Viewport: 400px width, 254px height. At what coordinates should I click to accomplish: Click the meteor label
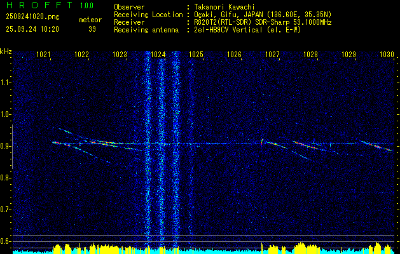(90, 20)
